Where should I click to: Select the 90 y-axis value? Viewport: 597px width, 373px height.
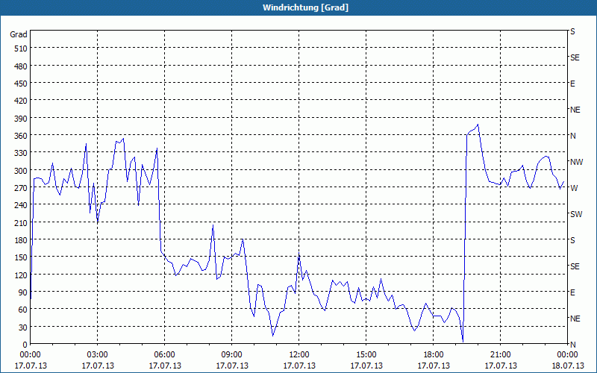[x=23, y=292]
